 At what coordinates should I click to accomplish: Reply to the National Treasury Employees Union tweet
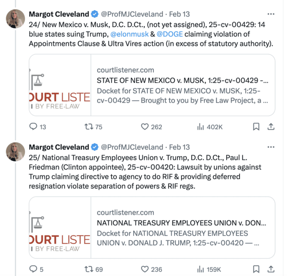(x=36, y=269)
